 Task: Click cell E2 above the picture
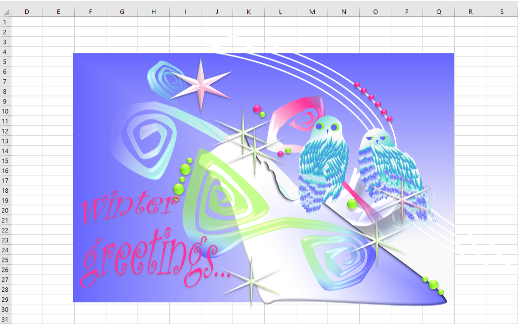(x=58, y=32)
